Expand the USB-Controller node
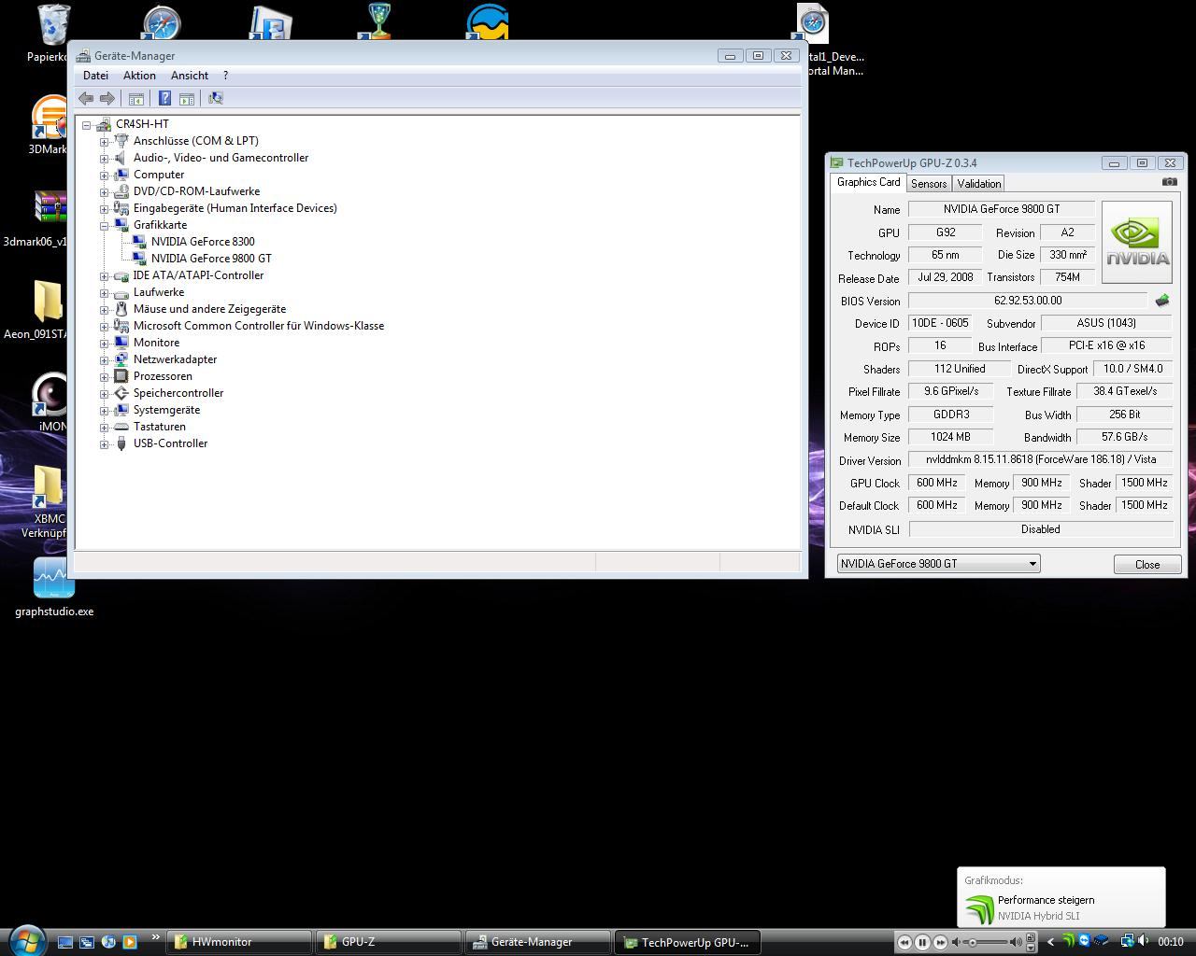The height and width of the screenshot is (956, 1196). pyautogui.click(x=105, y=443)
